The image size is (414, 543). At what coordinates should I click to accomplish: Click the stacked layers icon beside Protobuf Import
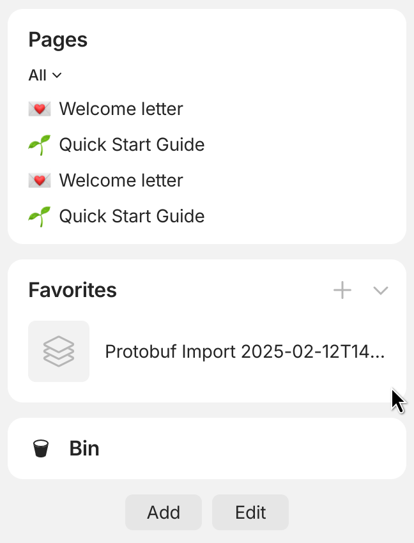click(x=59, y=351)
